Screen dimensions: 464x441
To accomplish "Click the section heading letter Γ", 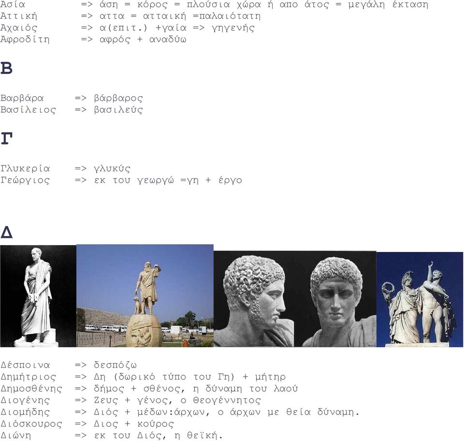I will (x=6, y=138).
